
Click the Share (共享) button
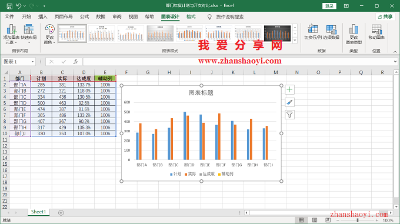[385, 16]
